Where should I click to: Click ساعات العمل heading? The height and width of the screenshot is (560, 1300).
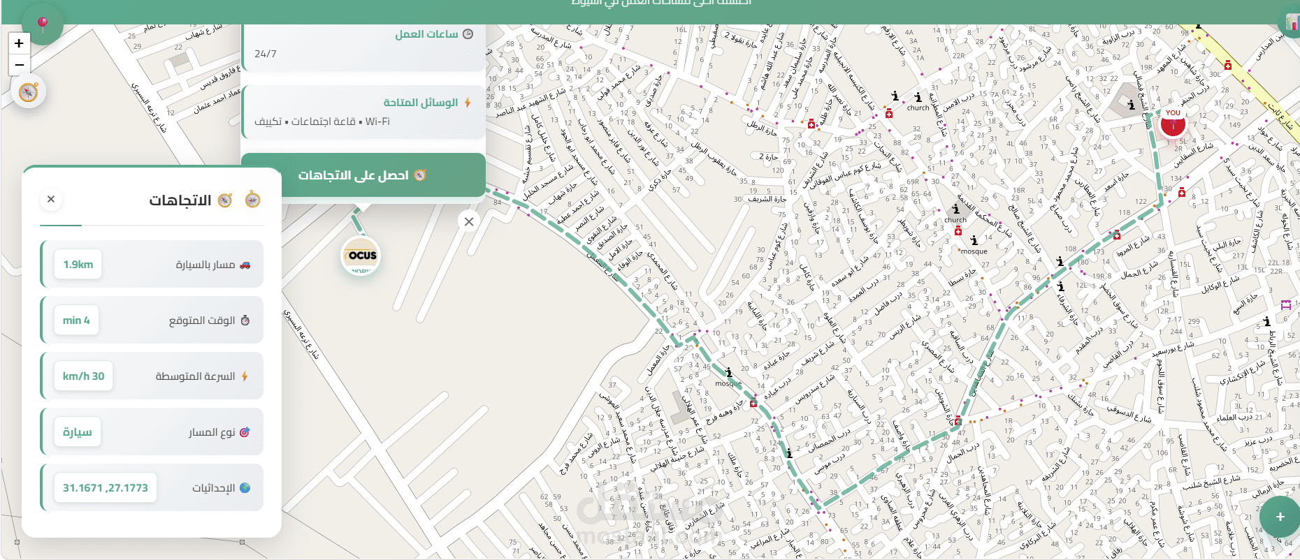tap(426, 34)
